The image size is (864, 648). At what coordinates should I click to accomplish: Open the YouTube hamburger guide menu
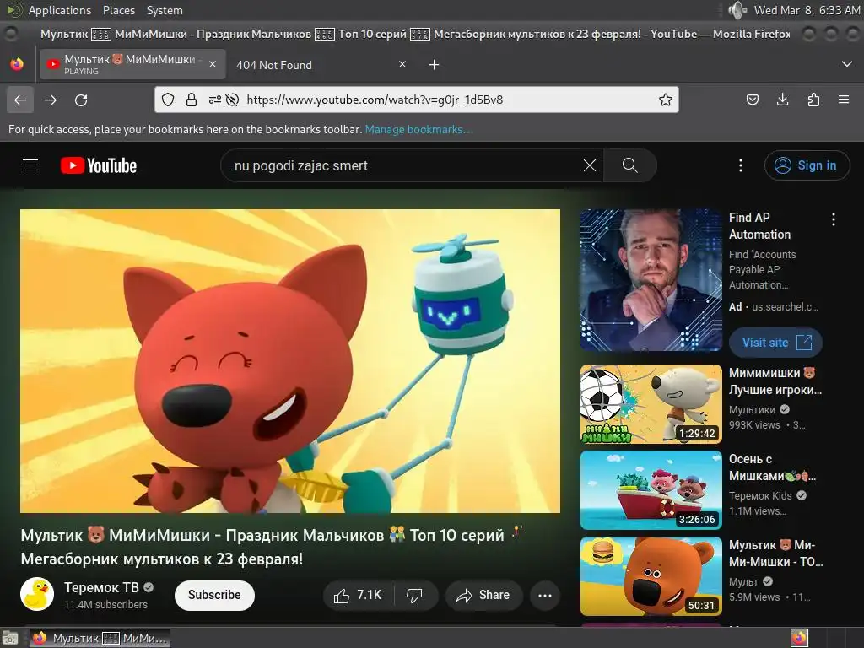pyautogui.click(x=30, y=165)
